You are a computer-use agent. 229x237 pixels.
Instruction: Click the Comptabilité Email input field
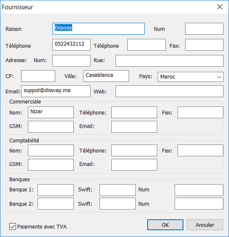pyautogui.click(x=134, y=165)
